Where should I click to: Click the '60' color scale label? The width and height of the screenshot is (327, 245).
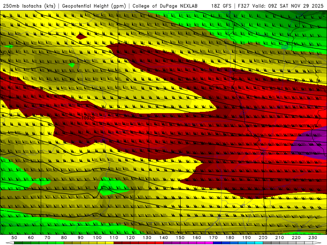click(31, 238)
